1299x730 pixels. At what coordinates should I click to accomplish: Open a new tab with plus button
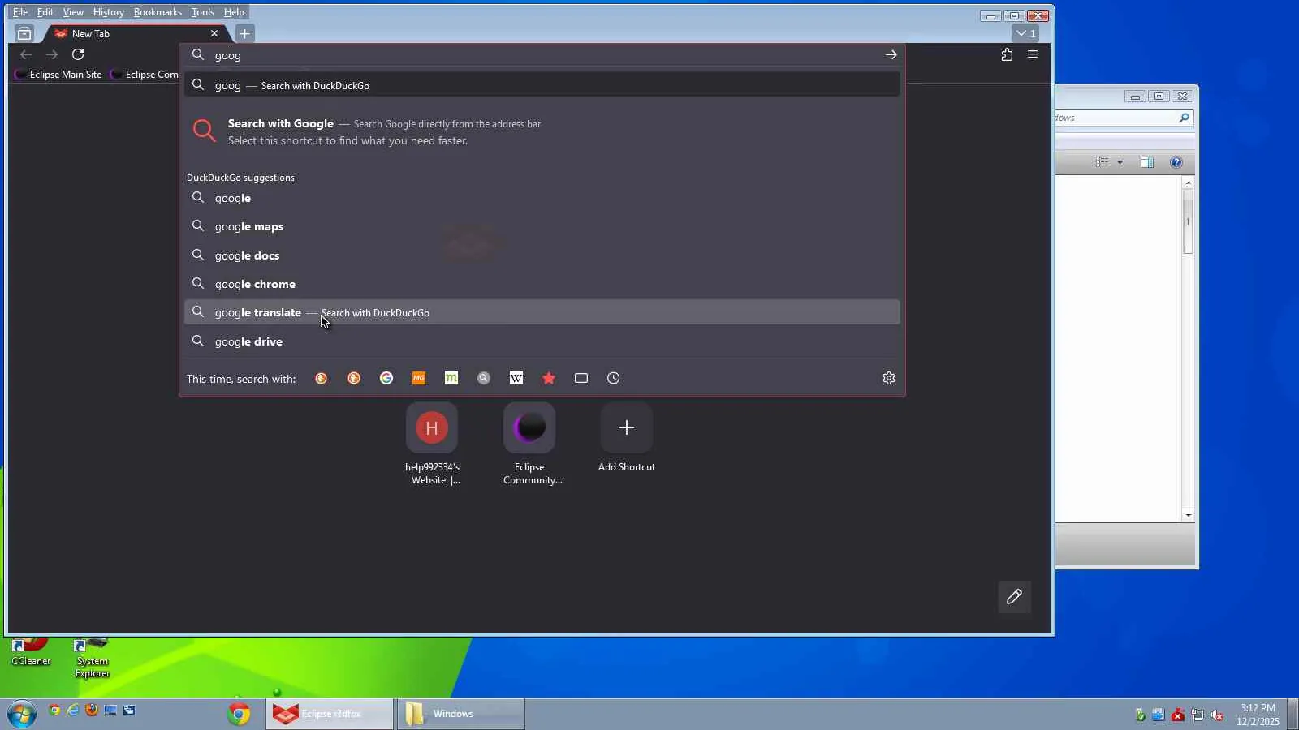coord(244,33)
